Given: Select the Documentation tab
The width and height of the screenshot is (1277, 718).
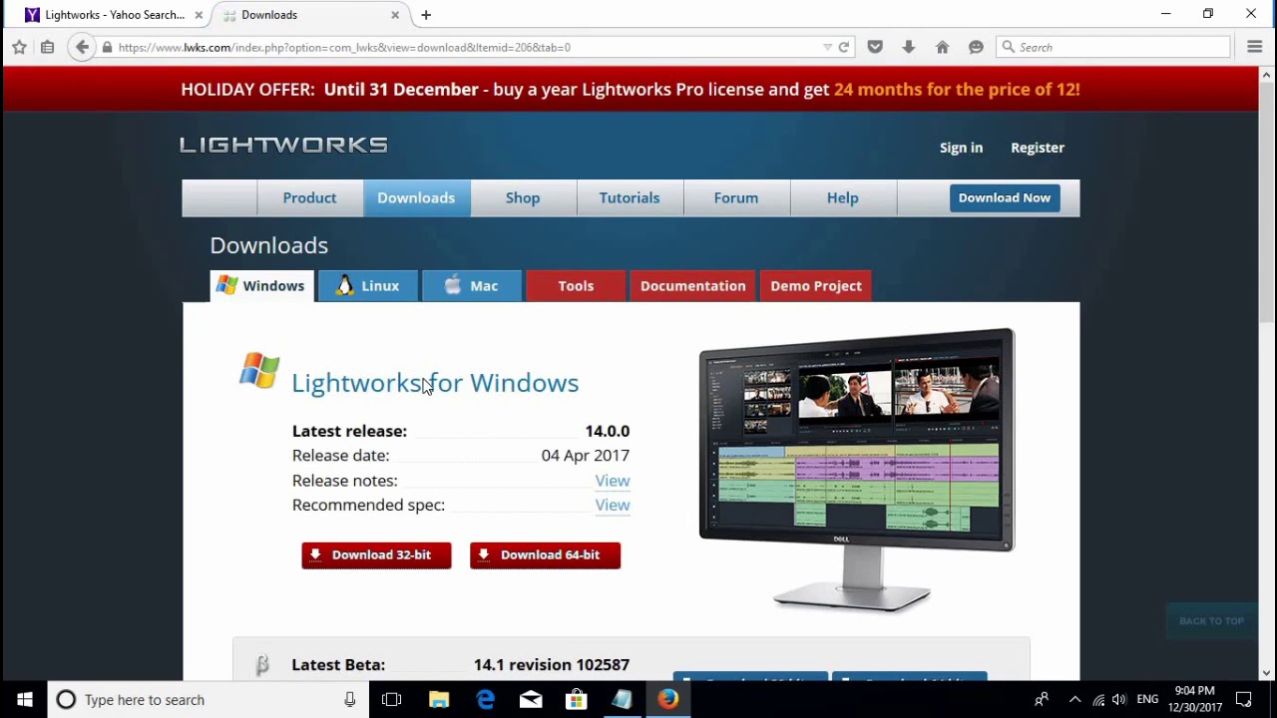Looking at the screenshot, I should point(692,285).
